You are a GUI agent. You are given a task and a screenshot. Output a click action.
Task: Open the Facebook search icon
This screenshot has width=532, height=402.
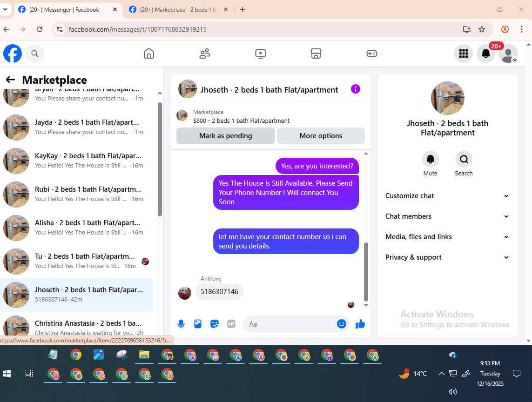point(34,54)
